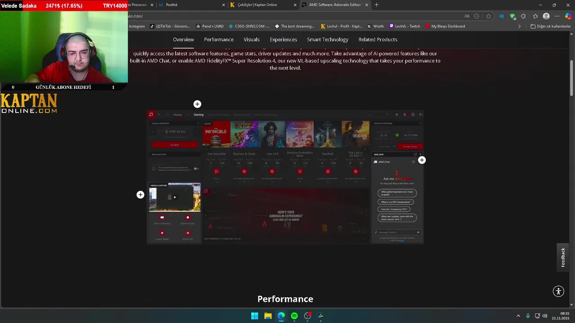Open the Panel • LIVAD bookmark

(x=210, y=26)
